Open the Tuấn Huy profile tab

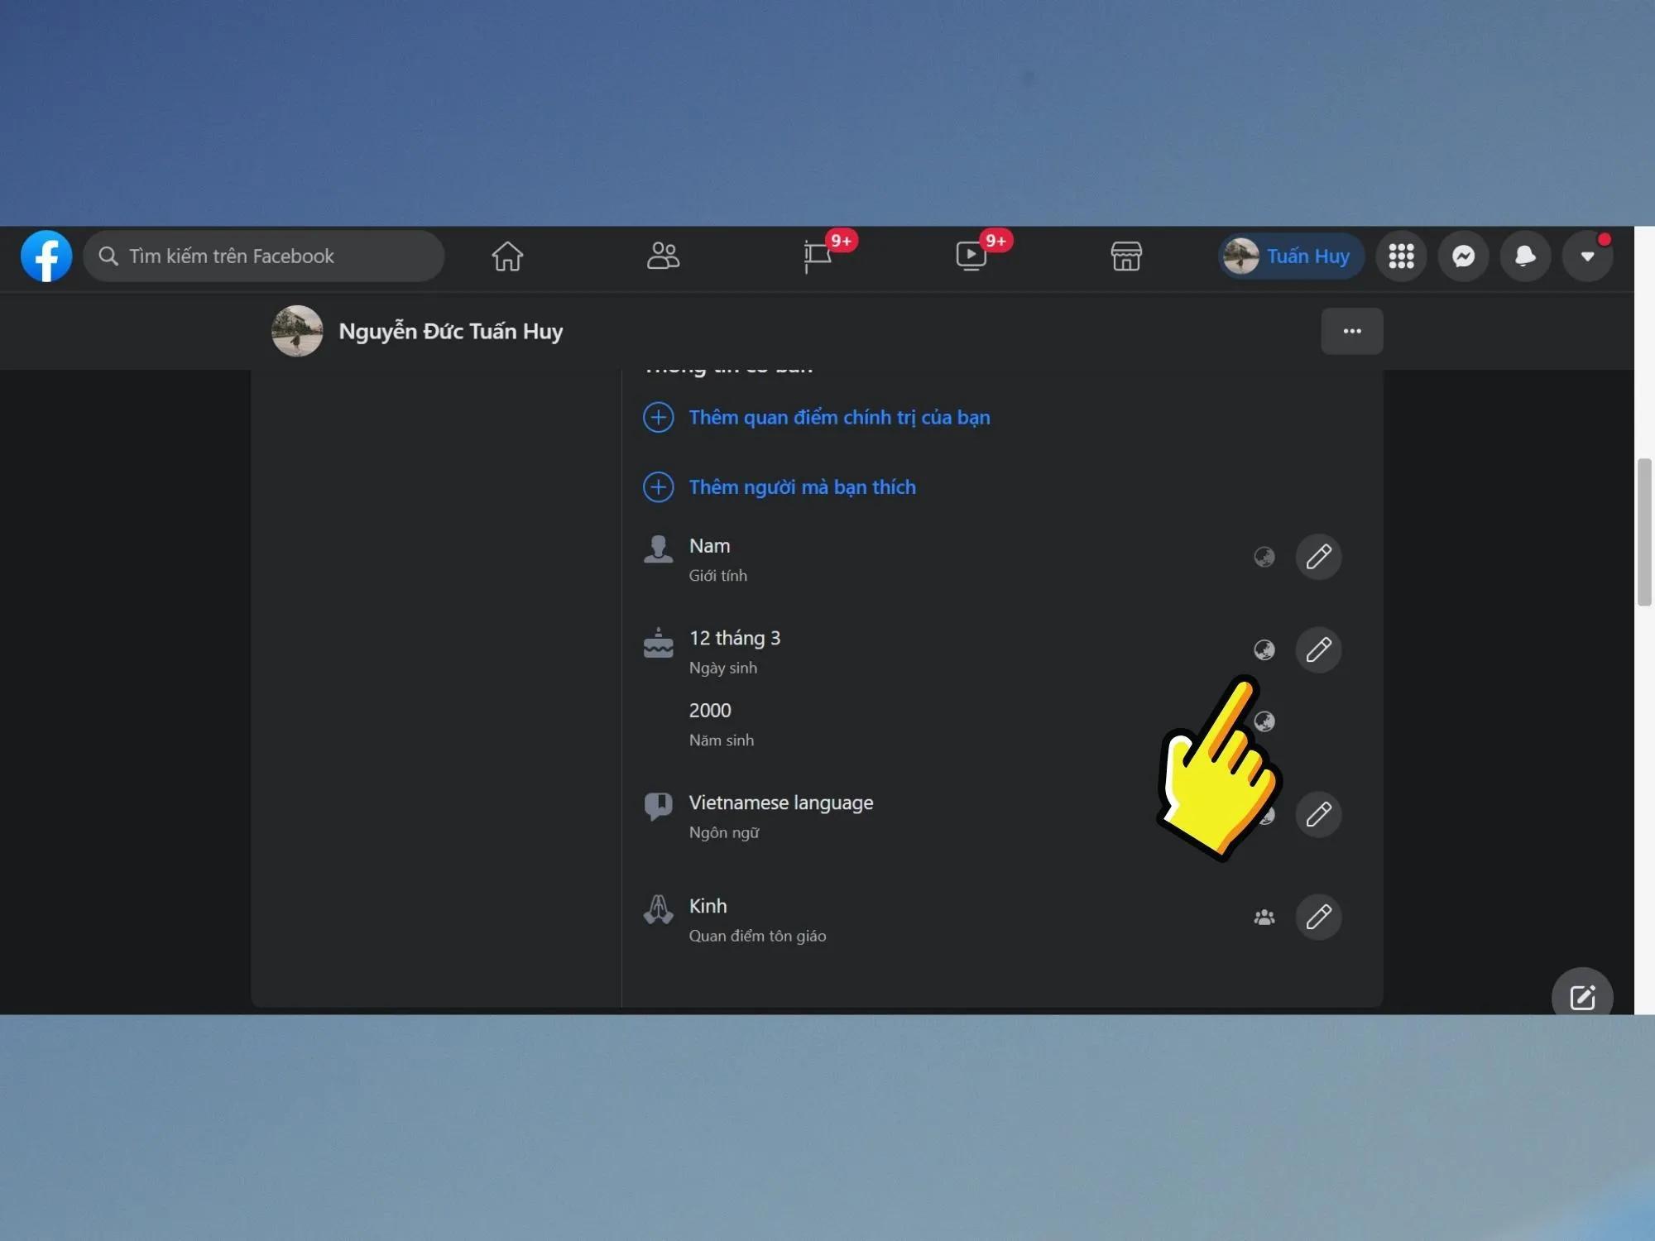tap(1289, 256)
